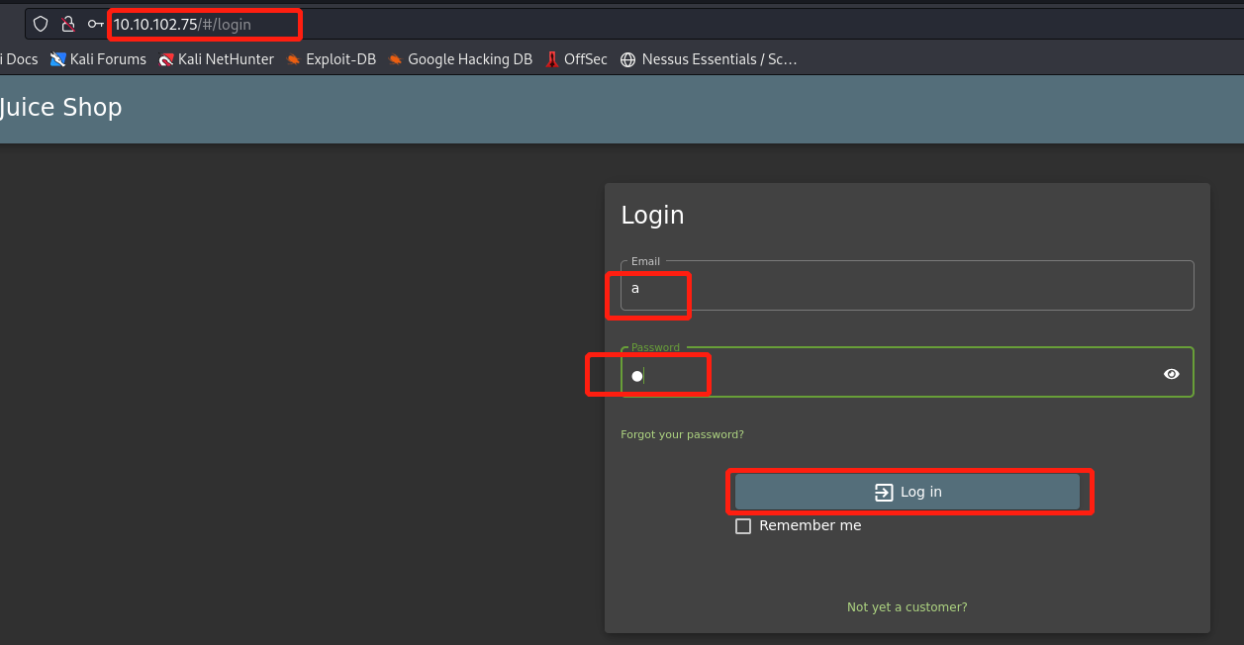1244x645 pixels.
Task: Open the OffSec bookmark
Action: pos(576,59)
